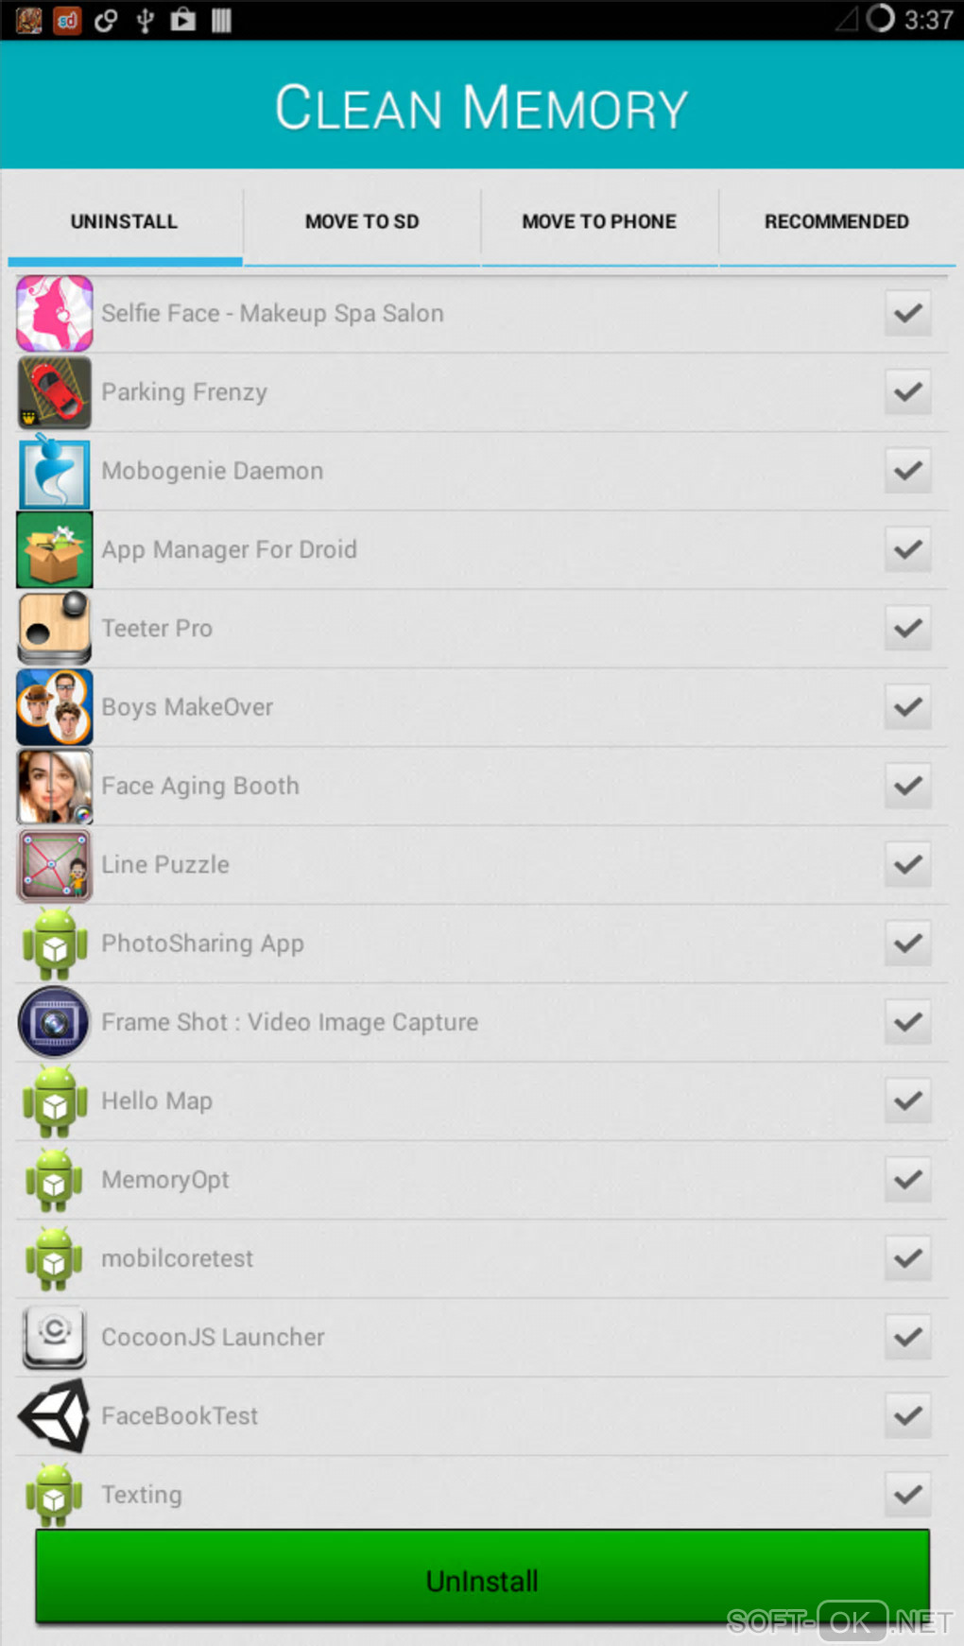This screenshot has height=1646, width=964.
Task: Select the Mobogenie Daemon genie icon
Action: tap(55, 471)
